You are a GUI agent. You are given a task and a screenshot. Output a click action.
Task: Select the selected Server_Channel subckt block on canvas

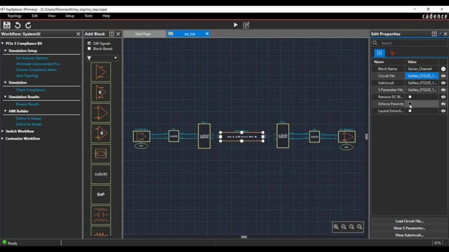pyautogui.click(x=242, y=136)
